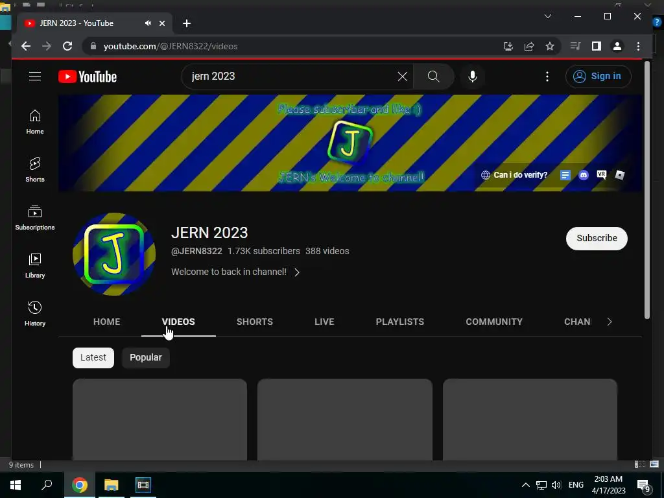This screenshot has height=498, width=664.
Task: Click the share page icon in address bar
Action: point(529,46)
